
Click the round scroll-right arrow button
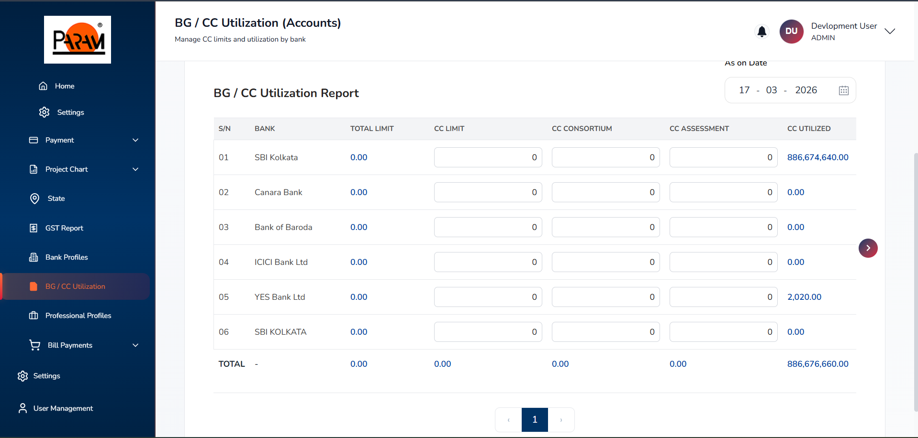pos(868,248)
